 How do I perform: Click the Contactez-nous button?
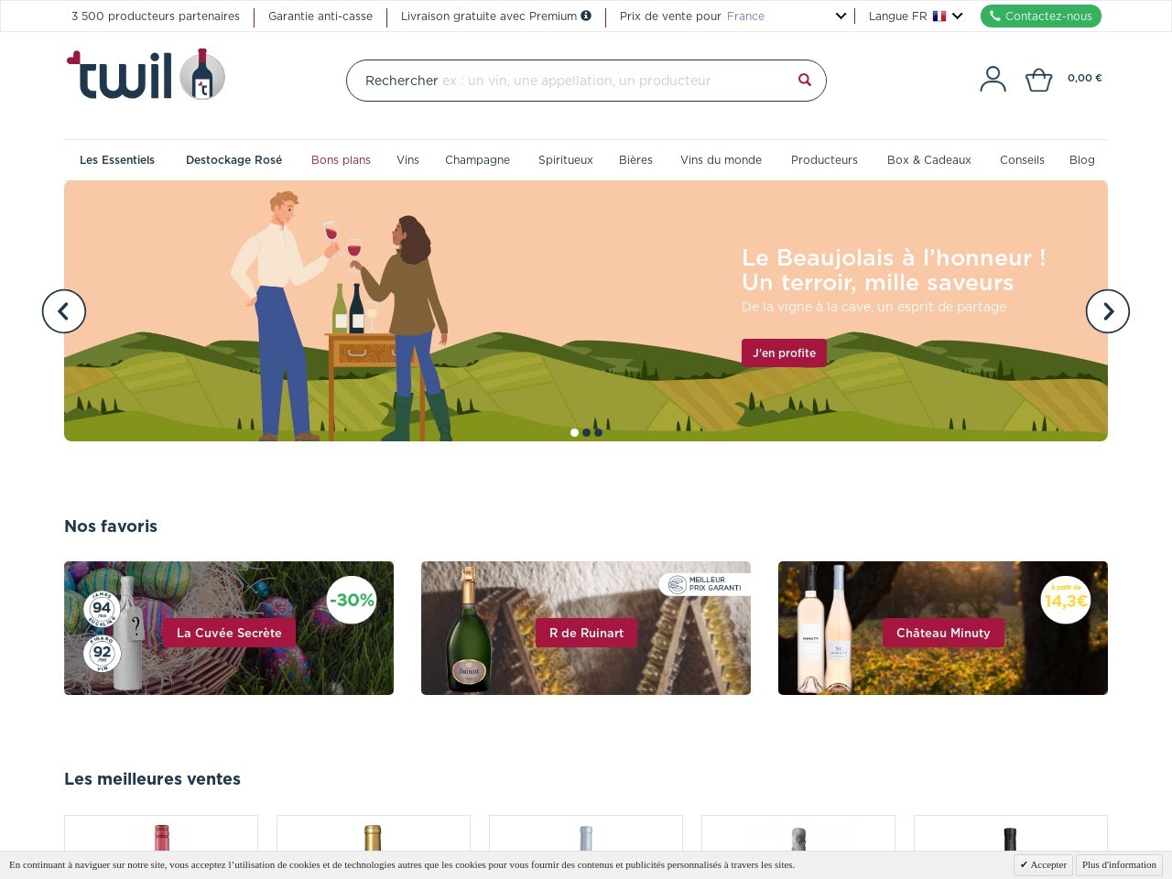coord(1041,16)
